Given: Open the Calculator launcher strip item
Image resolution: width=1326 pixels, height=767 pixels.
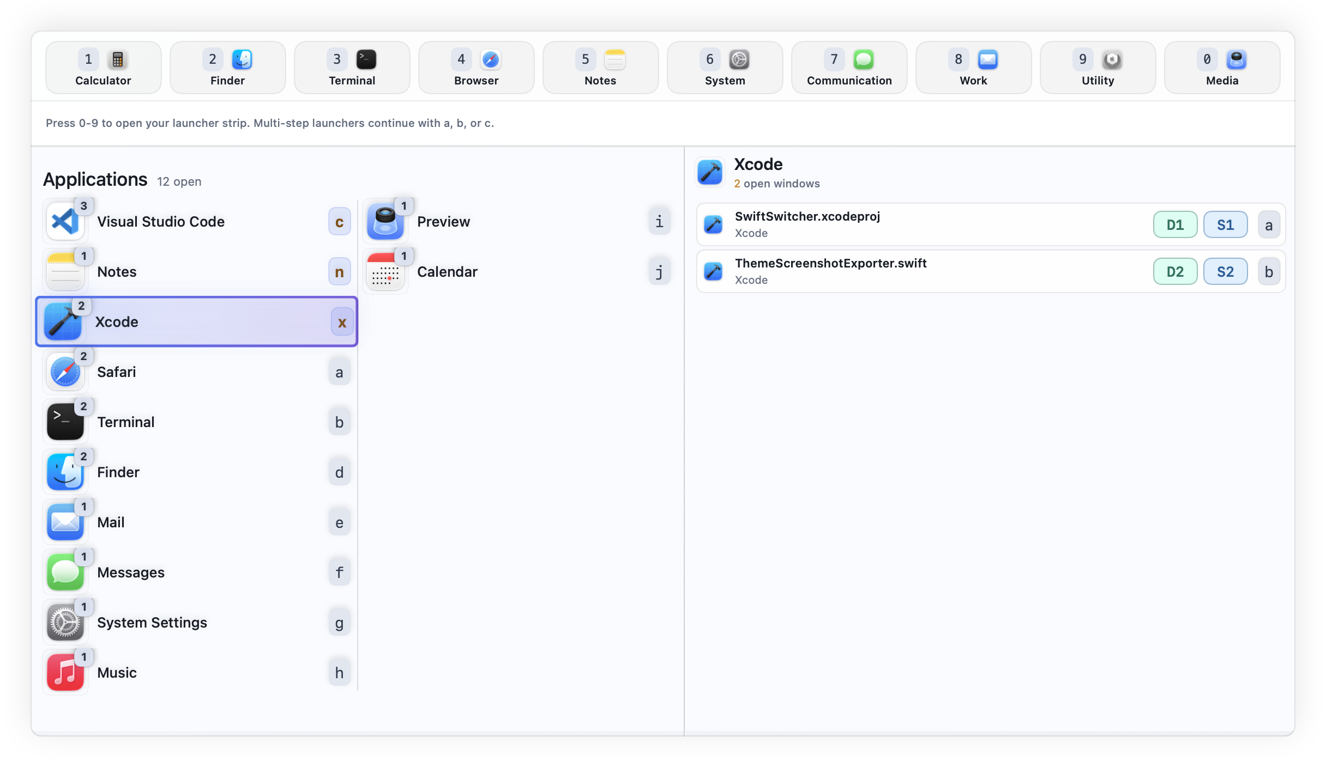Looking at the screenshot, I should (x=103, y=68).
